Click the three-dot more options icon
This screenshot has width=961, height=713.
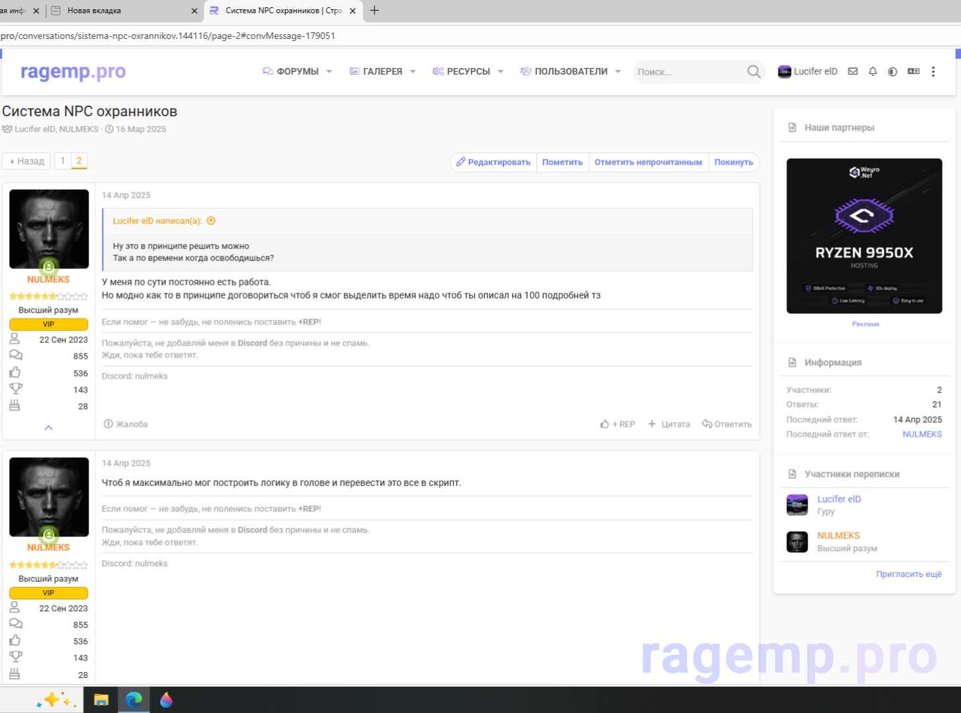pyautogui.click(x=933, y=71)
